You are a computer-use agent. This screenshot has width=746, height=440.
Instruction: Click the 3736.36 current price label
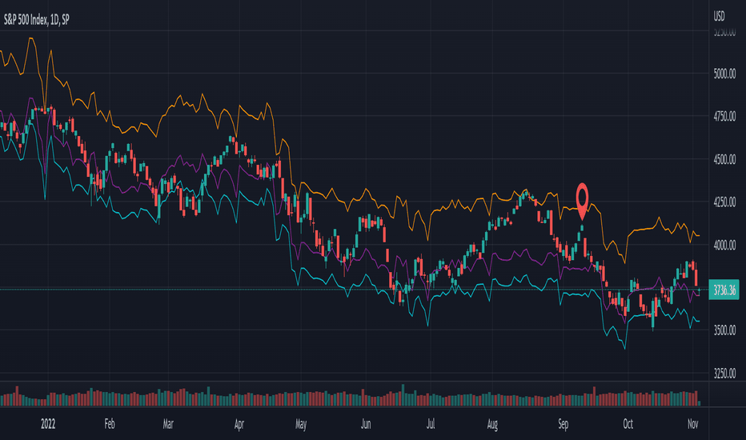point(724,290)
